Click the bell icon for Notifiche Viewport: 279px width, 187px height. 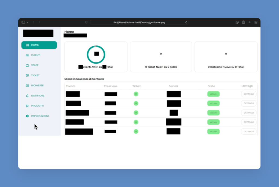[x=27, y=96]
